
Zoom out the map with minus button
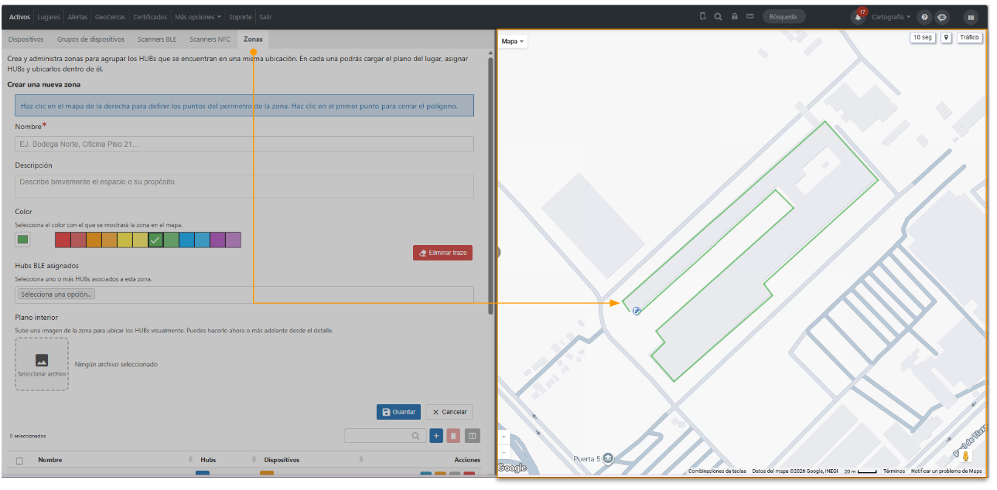pos(504,452)
